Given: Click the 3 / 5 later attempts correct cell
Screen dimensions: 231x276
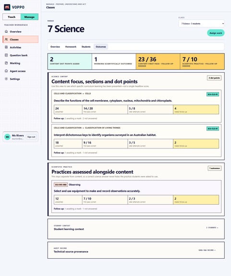Looking at the screenshot, I should (150, 144).
